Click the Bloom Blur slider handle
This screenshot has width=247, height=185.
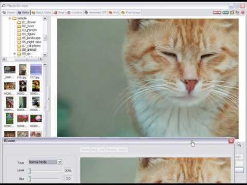(x=29, y=179)
